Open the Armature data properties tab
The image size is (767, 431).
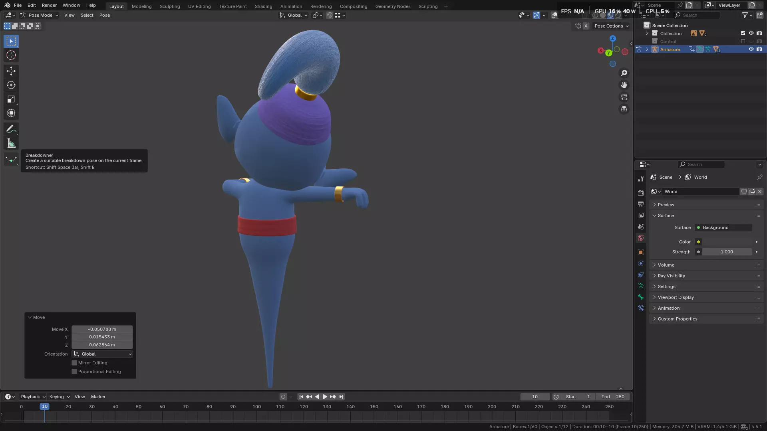coord(641,286)
